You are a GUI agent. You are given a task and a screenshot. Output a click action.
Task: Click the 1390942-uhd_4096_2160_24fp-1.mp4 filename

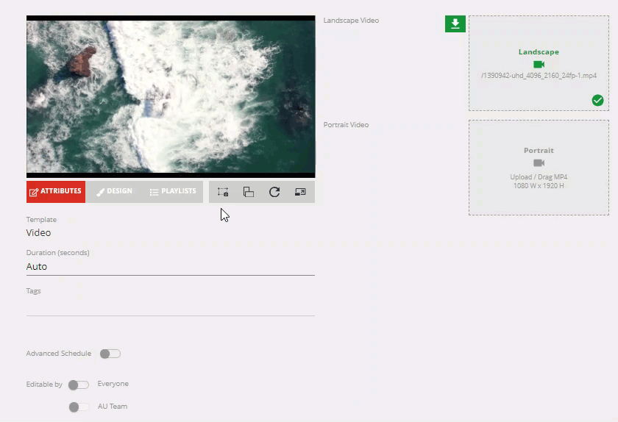(539, 75)
